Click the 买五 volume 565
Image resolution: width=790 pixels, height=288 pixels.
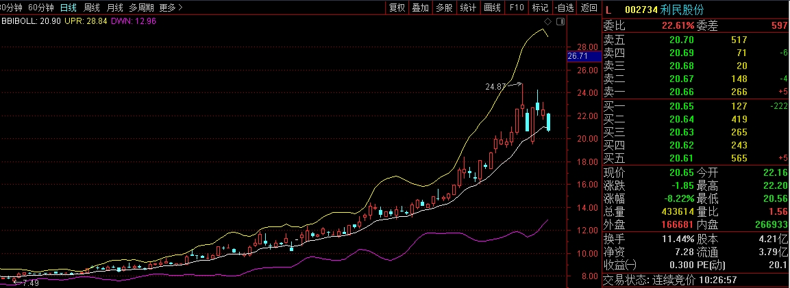click(x=739, y=158)
